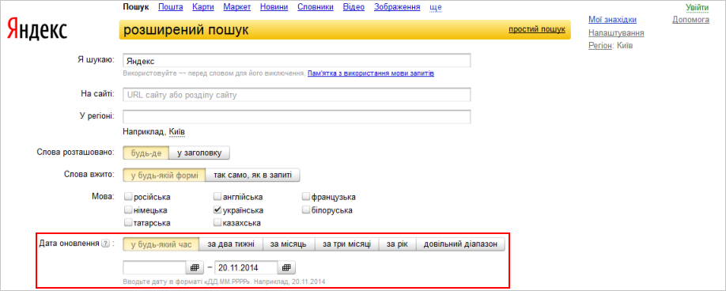Check the німецька language box
726x291 pixels.
pos(128,210)
